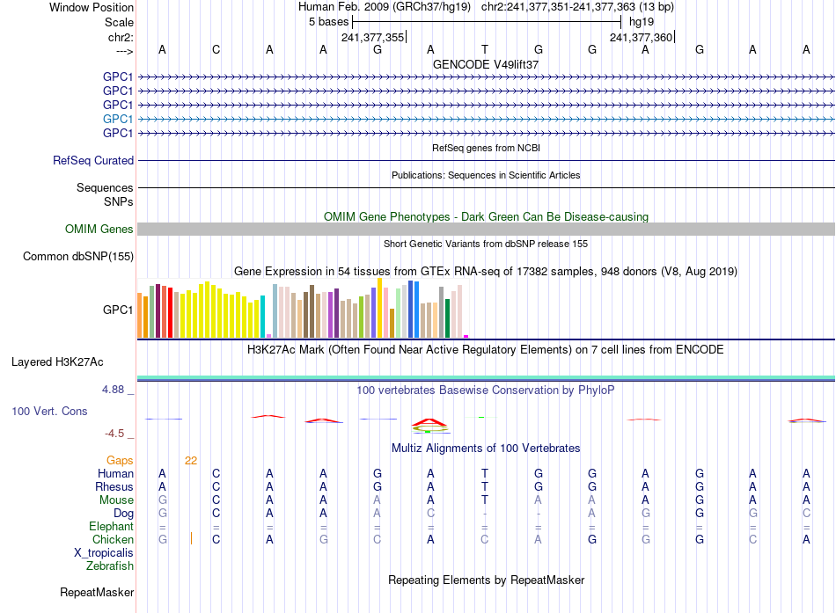
Task: Click the 'Human Feb. 2009 (GRCh37/hg19)' assembly text
Action: 385,7
